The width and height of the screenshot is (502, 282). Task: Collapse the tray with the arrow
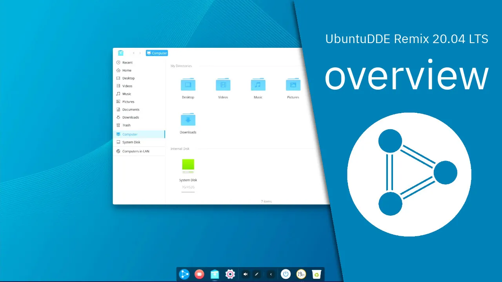tap(271, 274)
